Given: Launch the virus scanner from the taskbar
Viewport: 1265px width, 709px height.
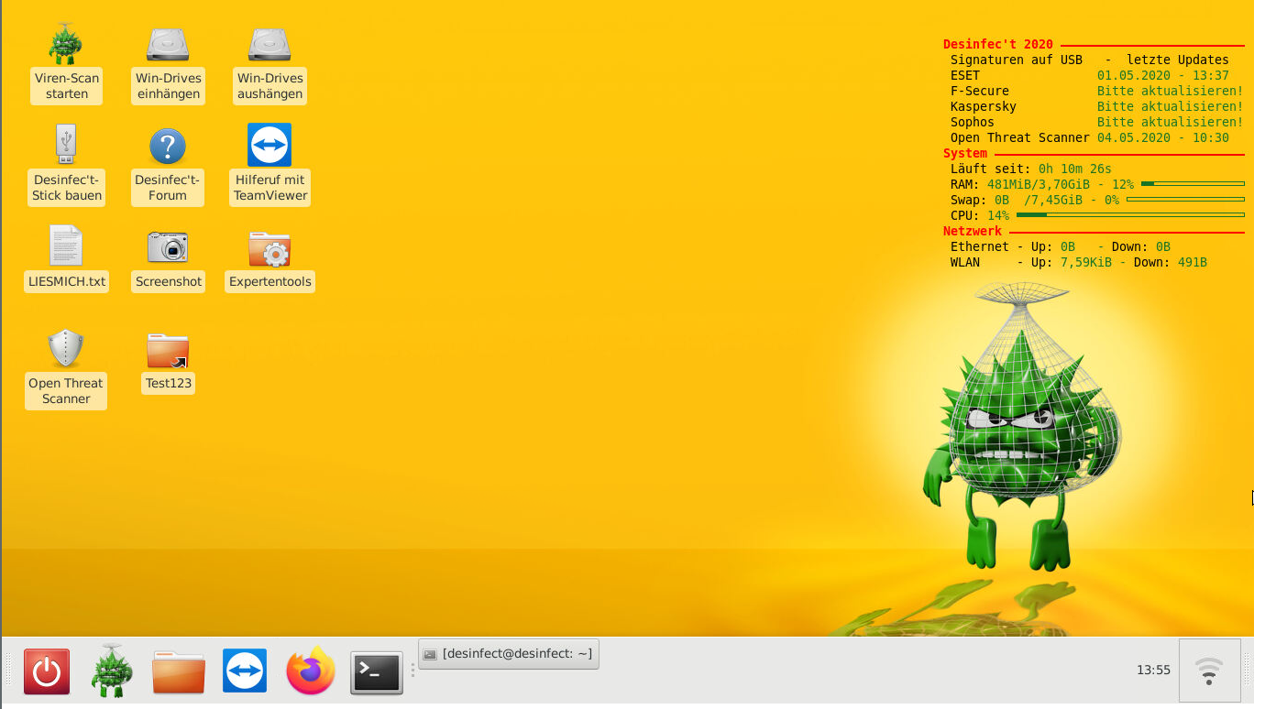Looking at the screenshot, I should pos(112,671).
